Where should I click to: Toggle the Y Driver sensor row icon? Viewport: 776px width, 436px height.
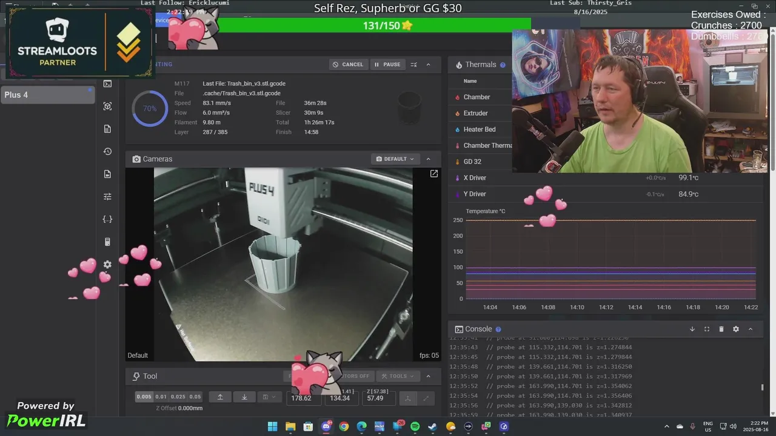[458, 194]
